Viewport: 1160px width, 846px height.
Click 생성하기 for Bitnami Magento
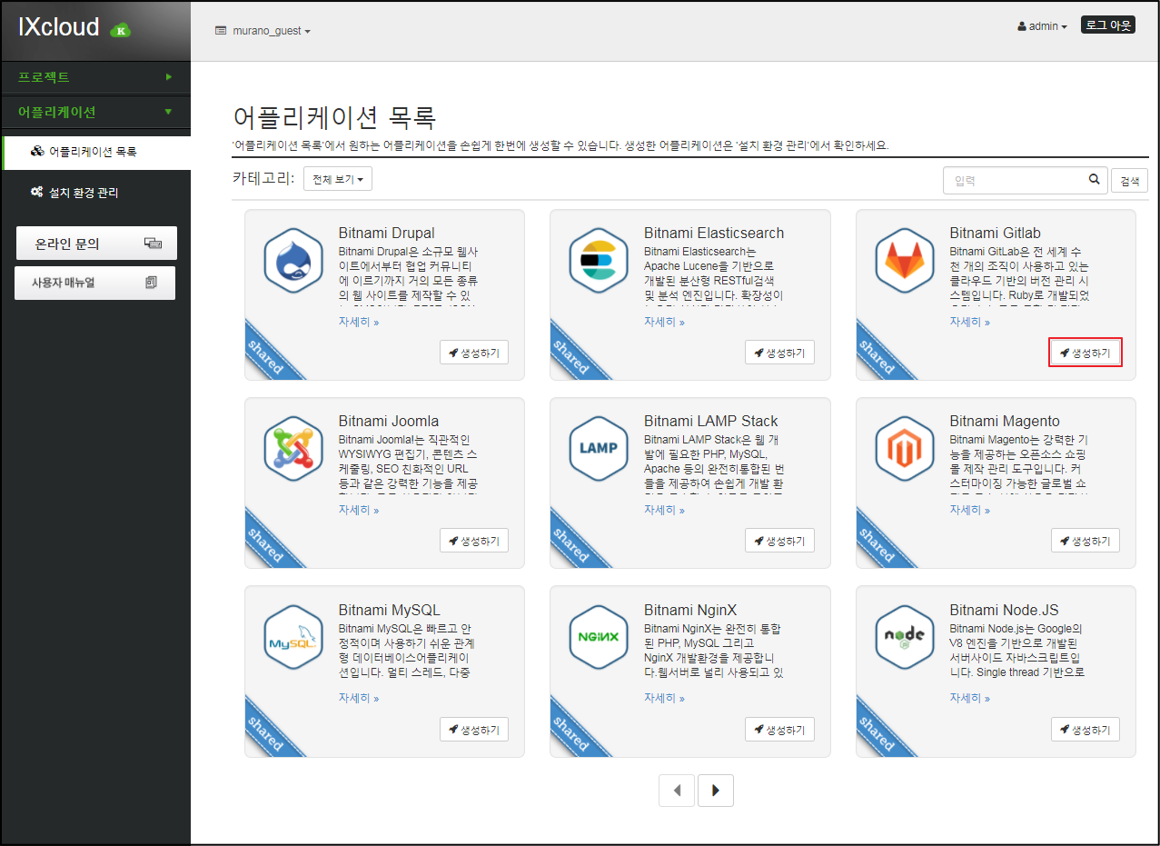tap(1086, 541)
